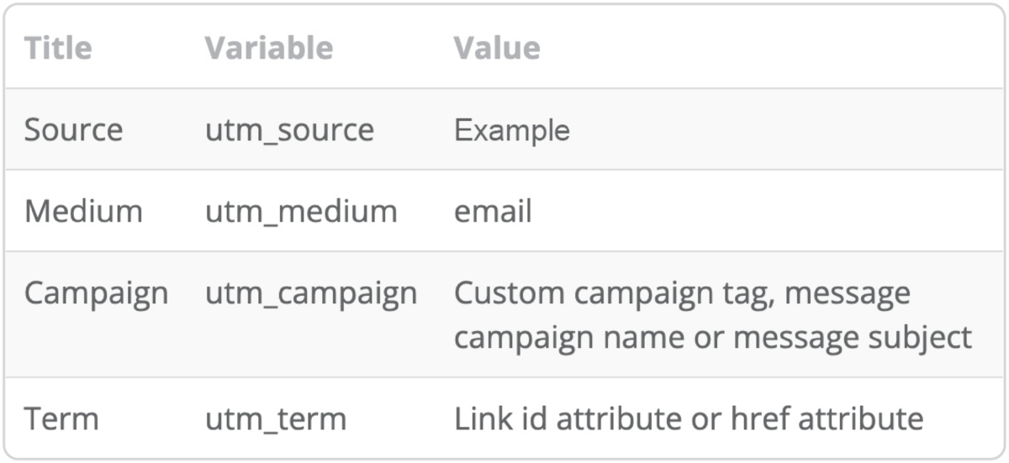Click the utm_medium variable text

[301, 211]
